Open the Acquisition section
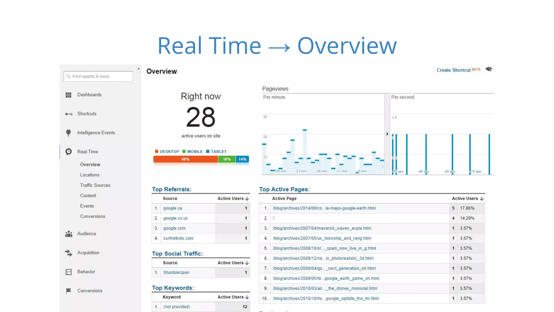The height and width of the screenshot is (312, 554). tap(88, 253)
